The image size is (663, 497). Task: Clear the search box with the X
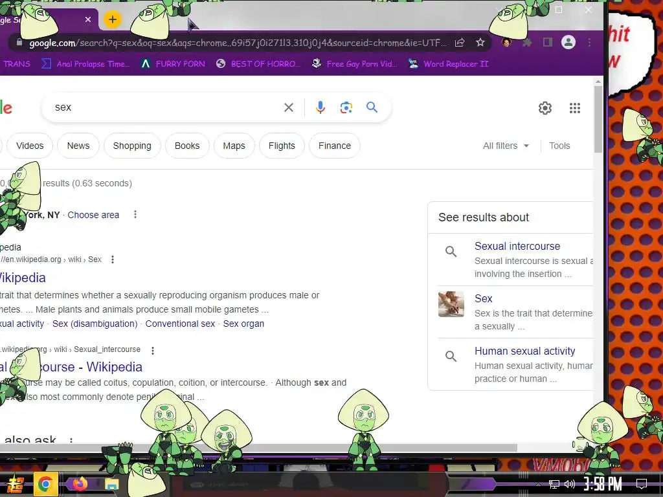pyautogui.click(x=289, y=107)
